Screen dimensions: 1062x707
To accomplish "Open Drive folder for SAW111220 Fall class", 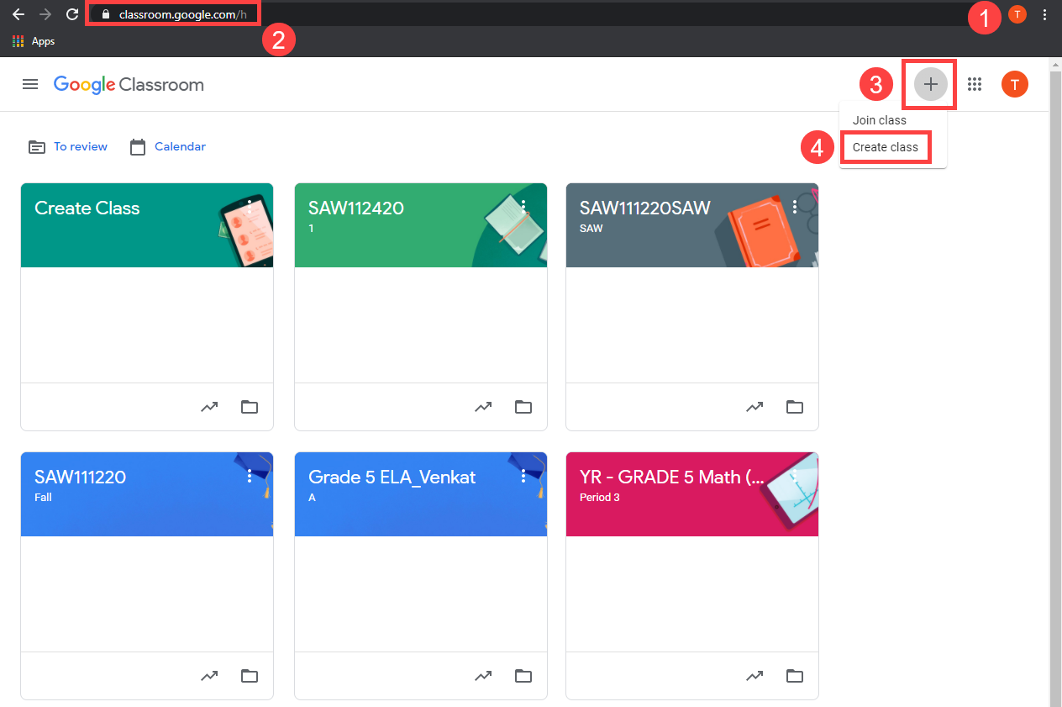I will pyautogui.click(x=250, y=676).
